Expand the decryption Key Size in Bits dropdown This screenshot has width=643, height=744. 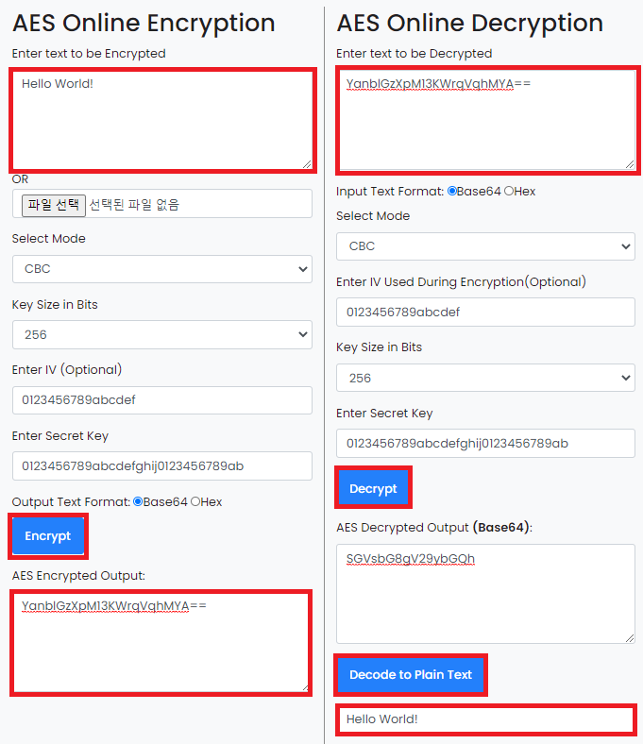coord(485,378)
